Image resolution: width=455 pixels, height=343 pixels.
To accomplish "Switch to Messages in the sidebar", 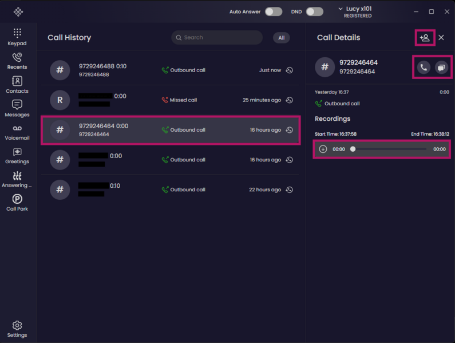I will (17, 109).
